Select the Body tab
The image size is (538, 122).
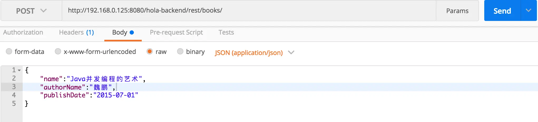click(120, 32)
